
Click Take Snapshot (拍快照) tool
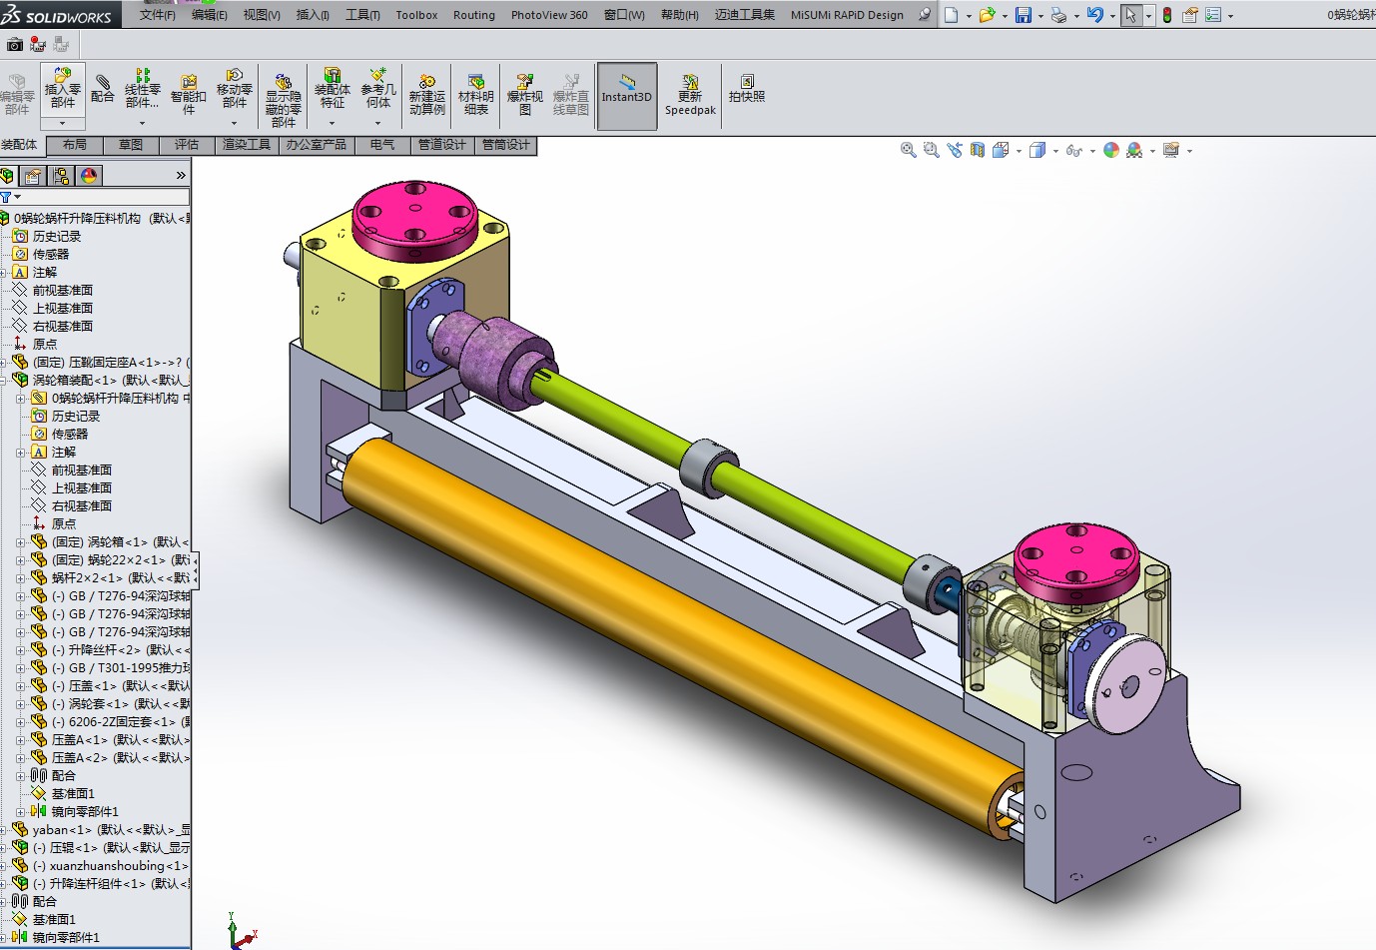pyautogui.click(x=747, y=88)
